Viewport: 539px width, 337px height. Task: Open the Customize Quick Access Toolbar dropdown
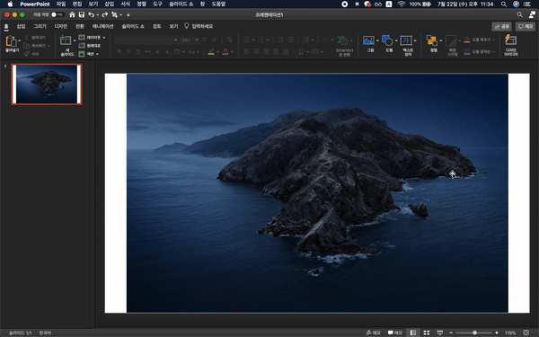[128, 14]
